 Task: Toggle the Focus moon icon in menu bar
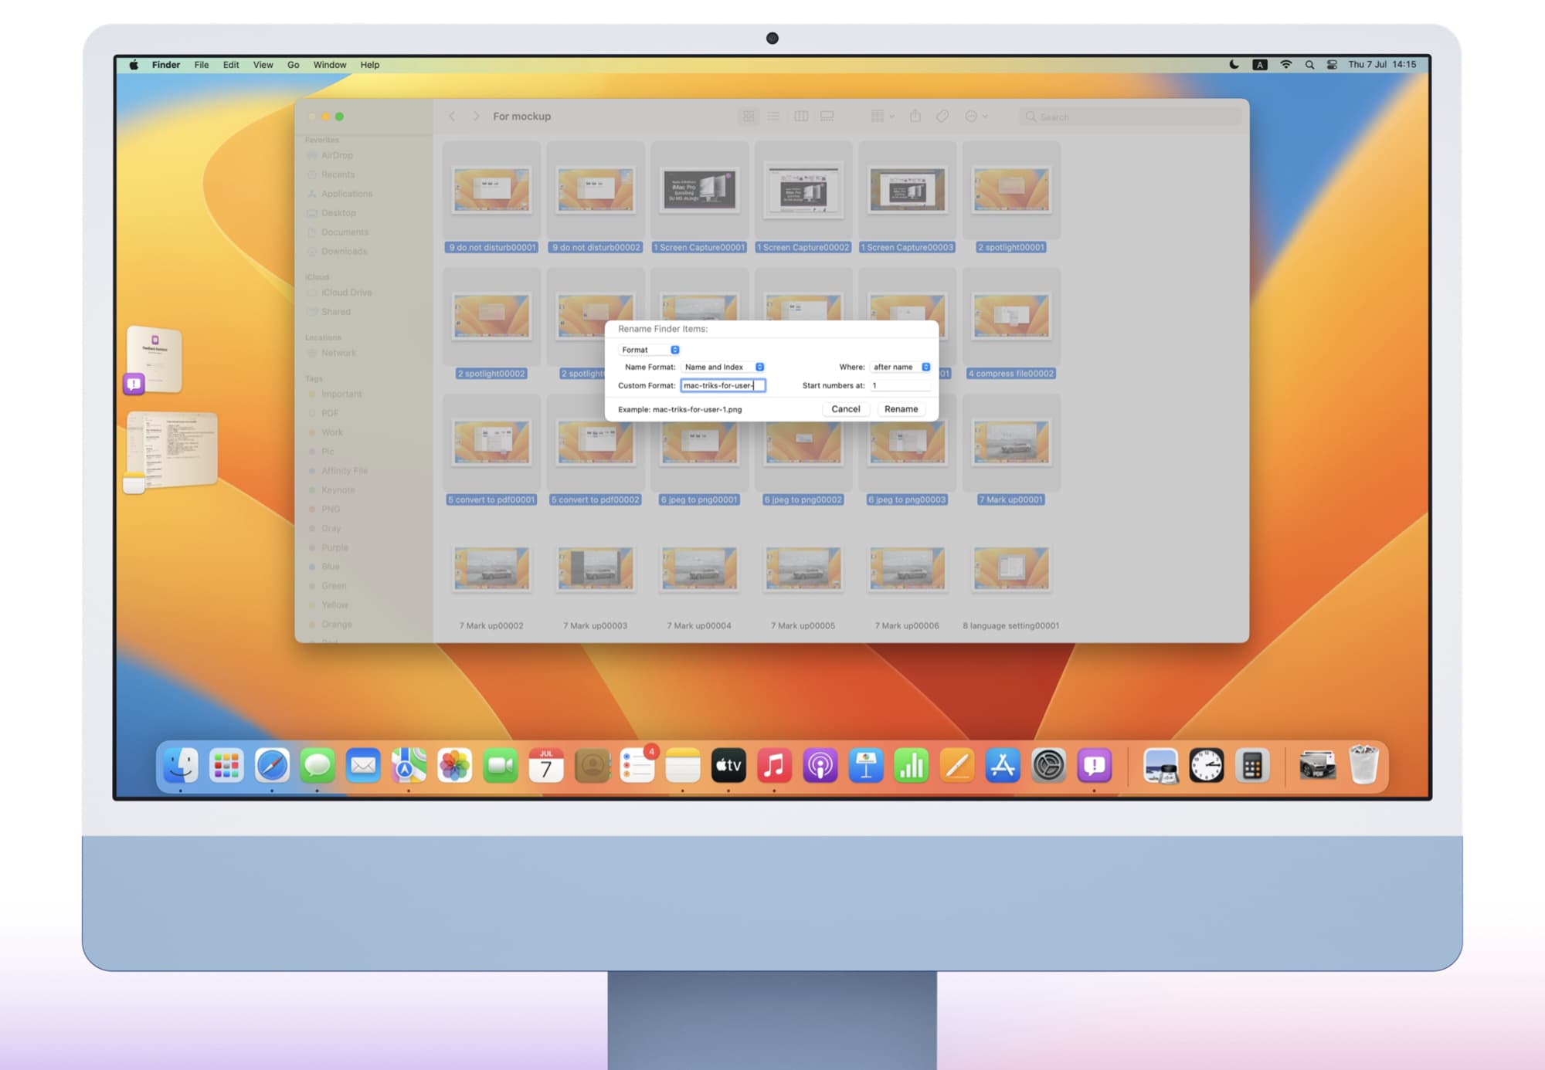[1234, 65]
